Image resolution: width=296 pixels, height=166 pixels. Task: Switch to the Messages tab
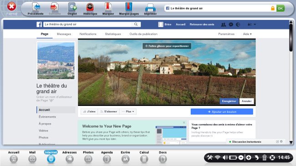[x=64, y=34]
